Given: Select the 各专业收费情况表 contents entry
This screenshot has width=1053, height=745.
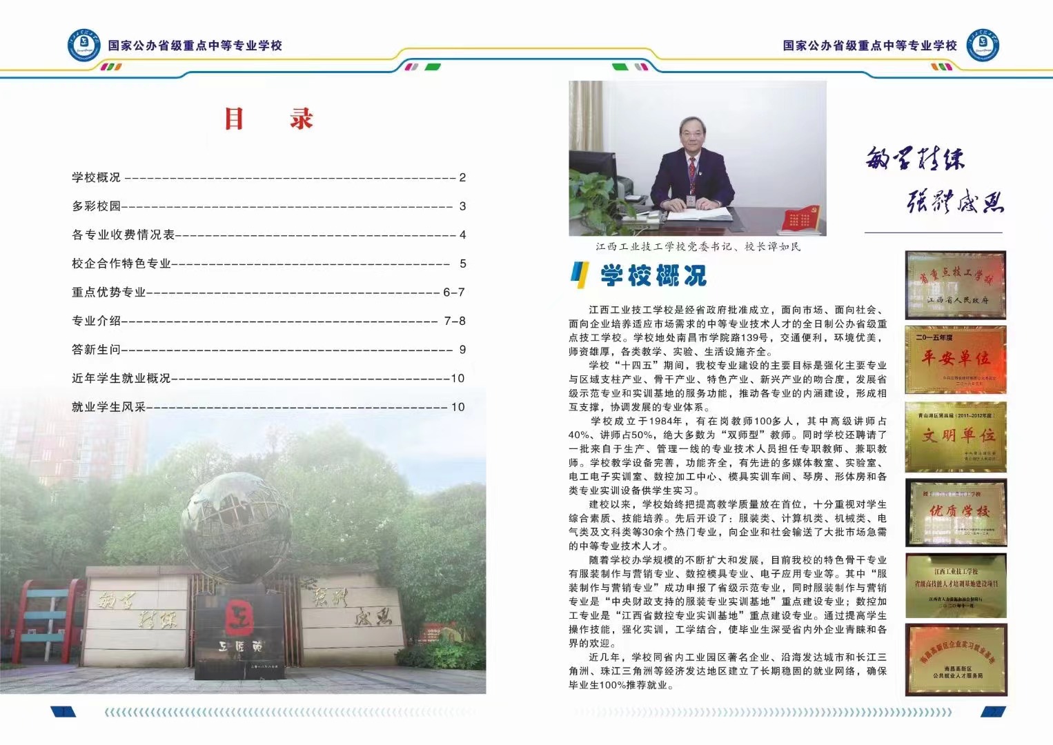Looking at the screenshot, I should (124, 235).
